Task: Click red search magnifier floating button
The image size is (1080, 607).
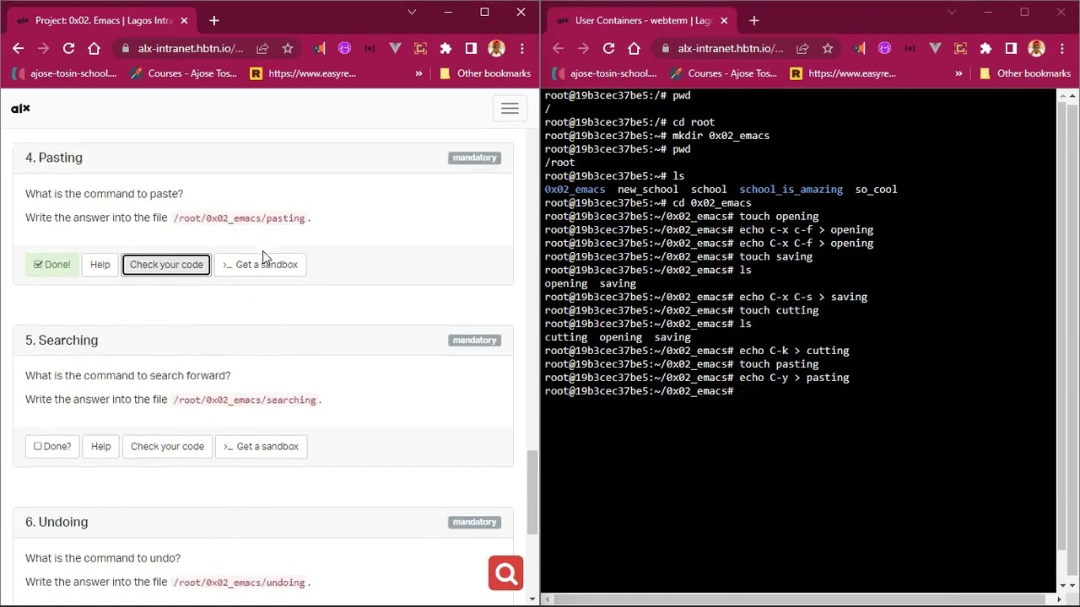Action: tap(506, 573)
